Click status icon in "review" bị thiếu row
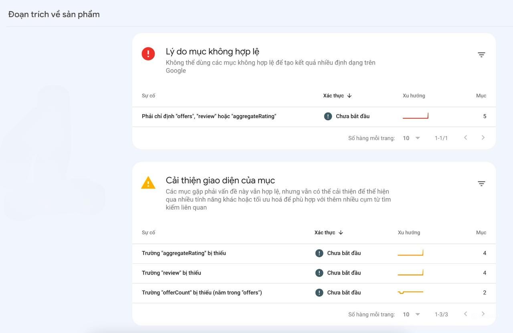The width and height of the screenshot is (513, 333). tap(319, 273)
